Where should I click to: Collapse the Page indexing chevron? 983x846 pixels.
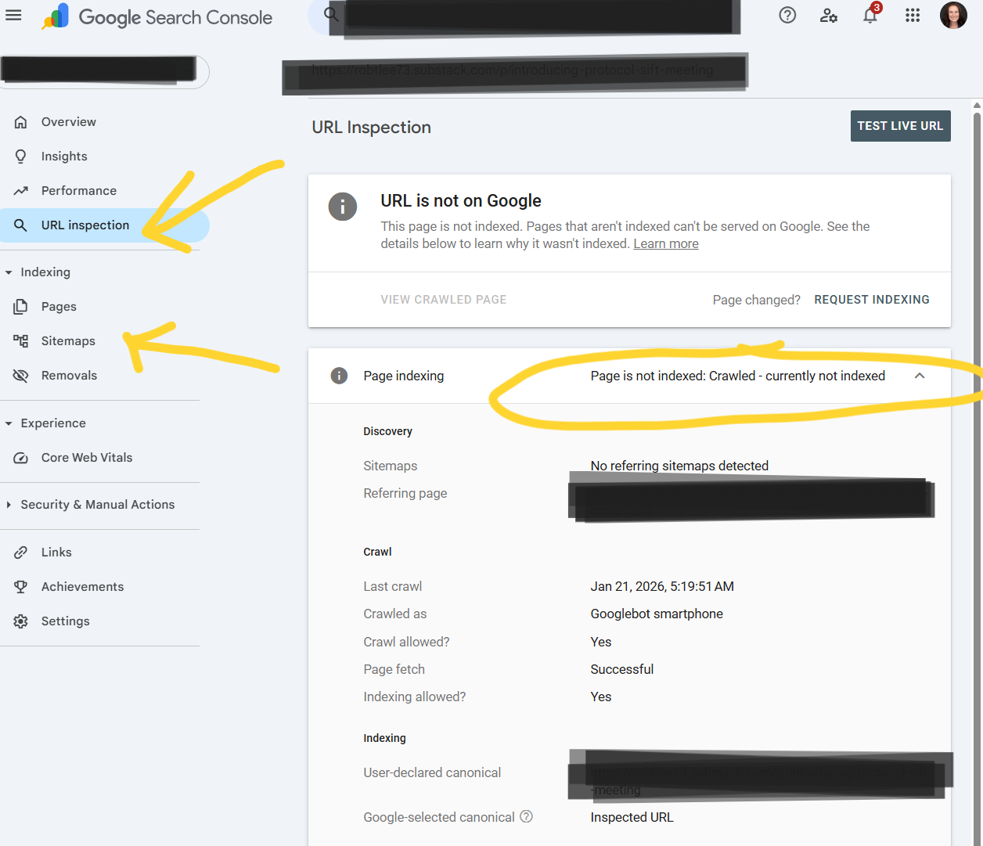tap(920, 376)
